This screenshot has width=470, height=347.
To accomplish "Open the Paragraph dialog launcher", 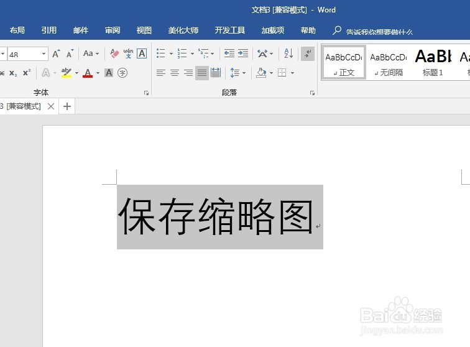I will [312, 93].
